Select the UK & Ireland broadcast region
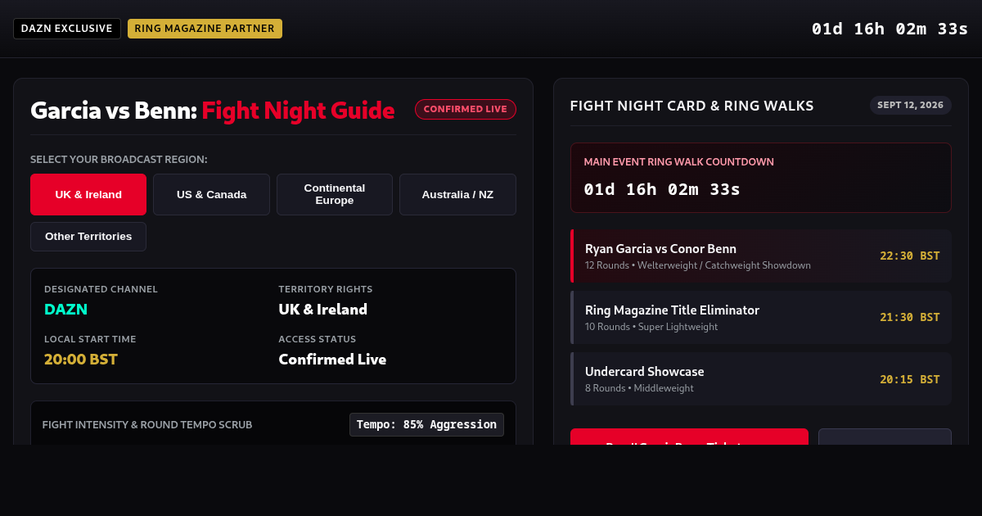Screen dimensions: 982x516 click(x=88, y=194)
